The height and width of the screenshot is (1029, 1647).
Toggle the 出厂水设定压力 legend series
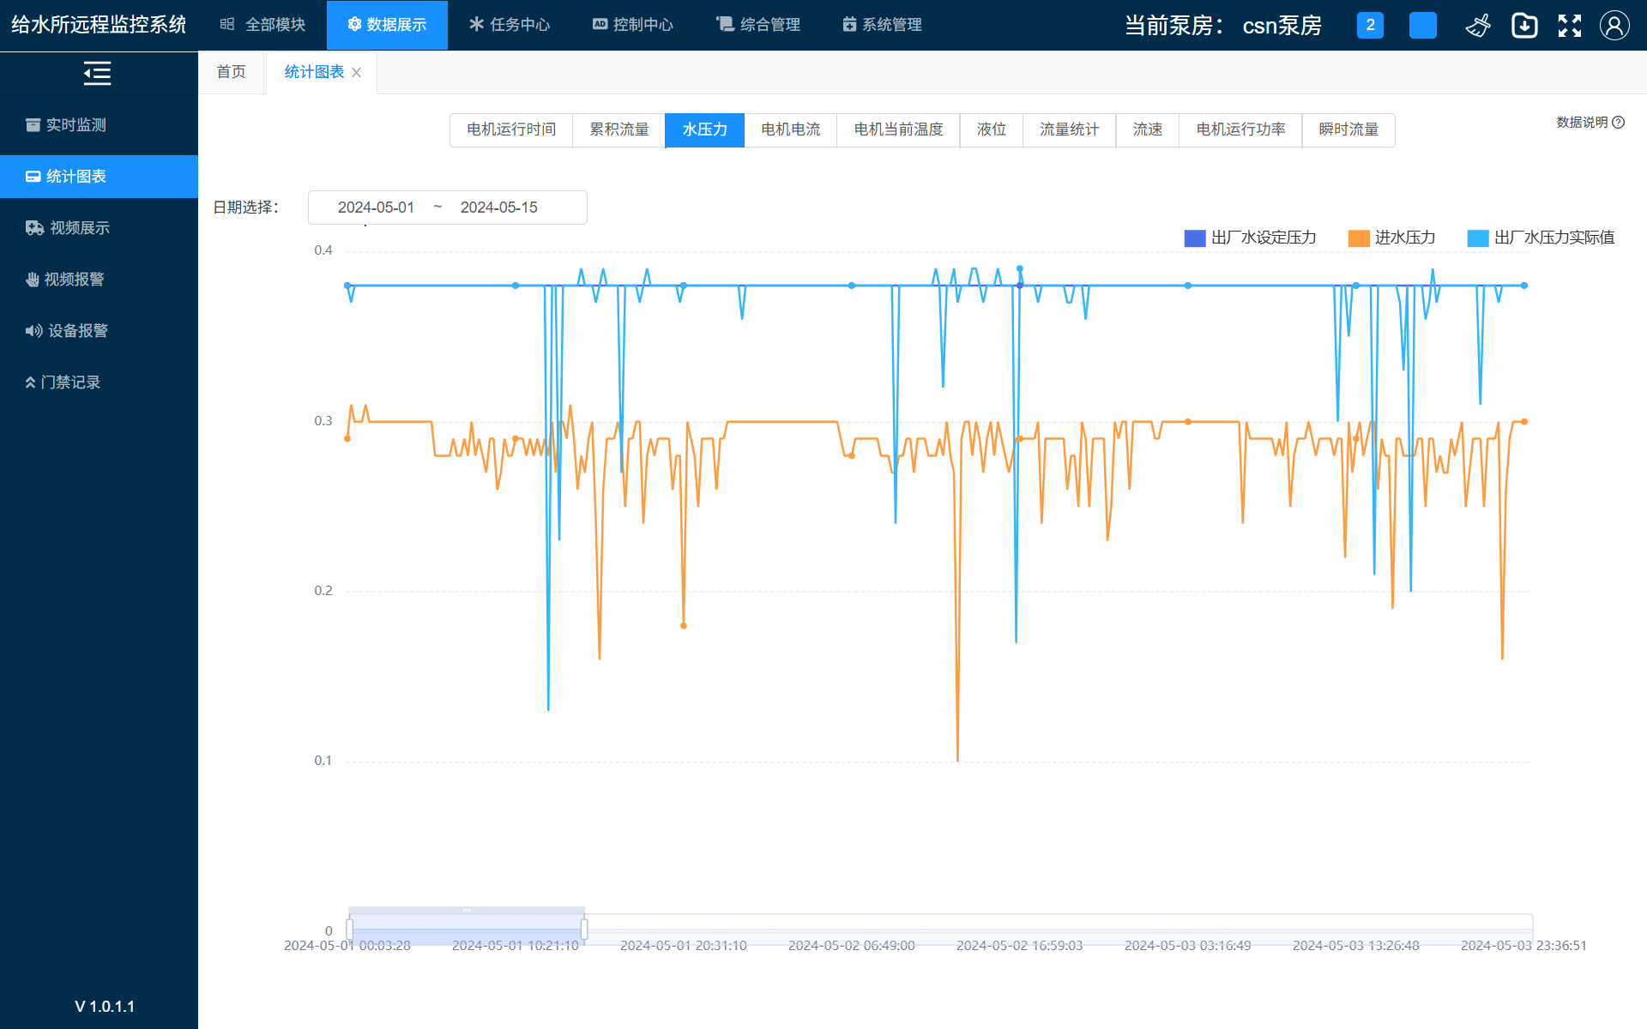[x=1250, y=238]
